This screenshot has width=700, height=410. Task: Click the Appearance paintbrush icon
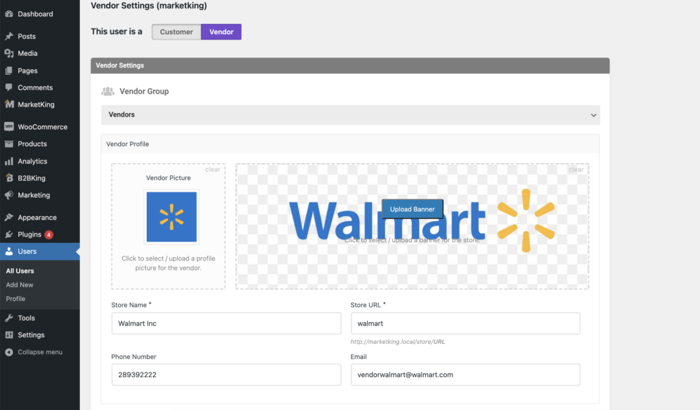pyautogui.click(x=9, y=218)
